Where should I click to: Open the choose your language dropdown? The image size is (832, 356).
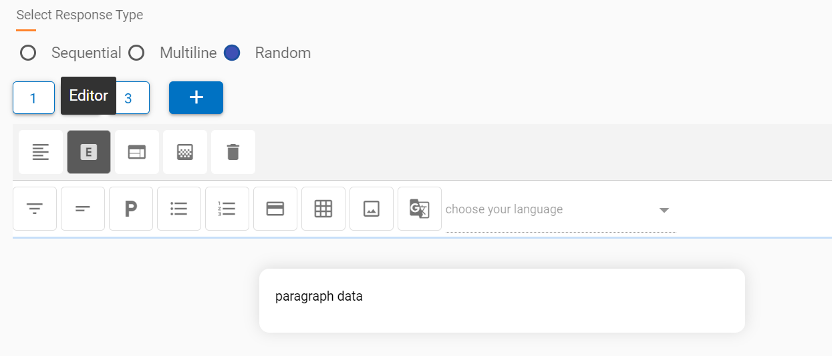click(x=560, y=209)
